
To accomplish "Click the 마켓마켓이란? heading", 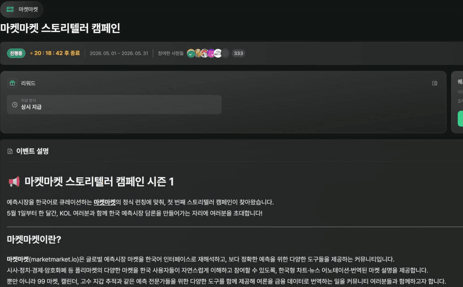I will point(34,239).
